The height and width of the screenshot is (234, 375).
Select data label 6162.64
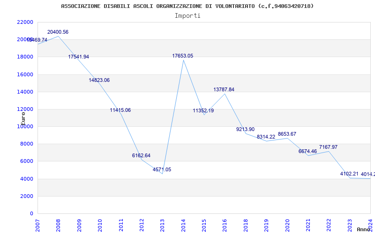[x=142, y=156]
